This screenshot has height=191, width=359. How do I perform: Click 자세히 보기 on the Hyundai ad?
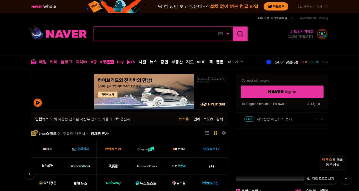pos(107,94)
